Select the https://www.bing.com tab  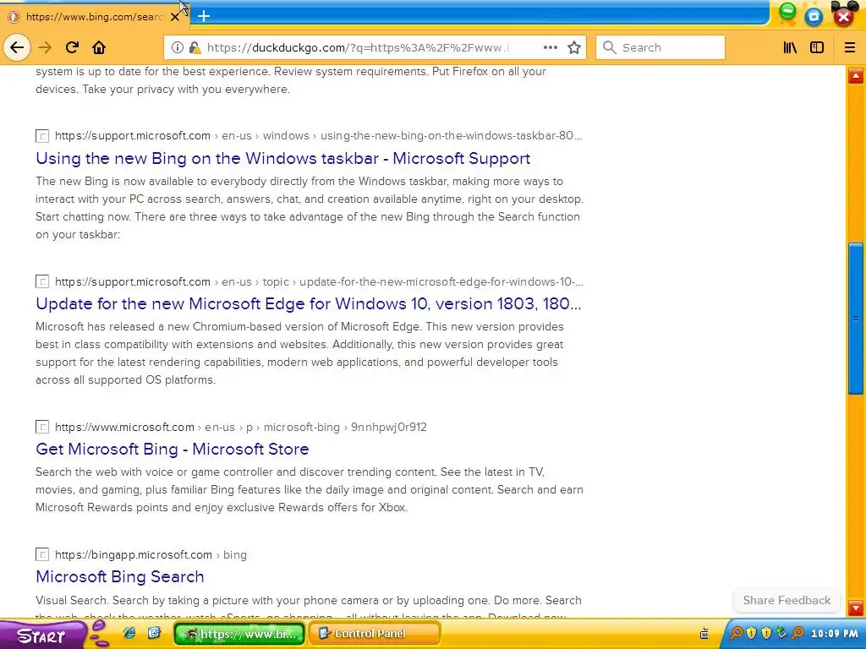(95, 17)
